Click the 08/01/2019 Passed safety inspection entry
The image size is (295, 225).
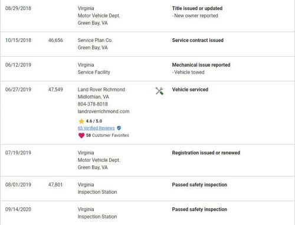click(x=147, y=188)
